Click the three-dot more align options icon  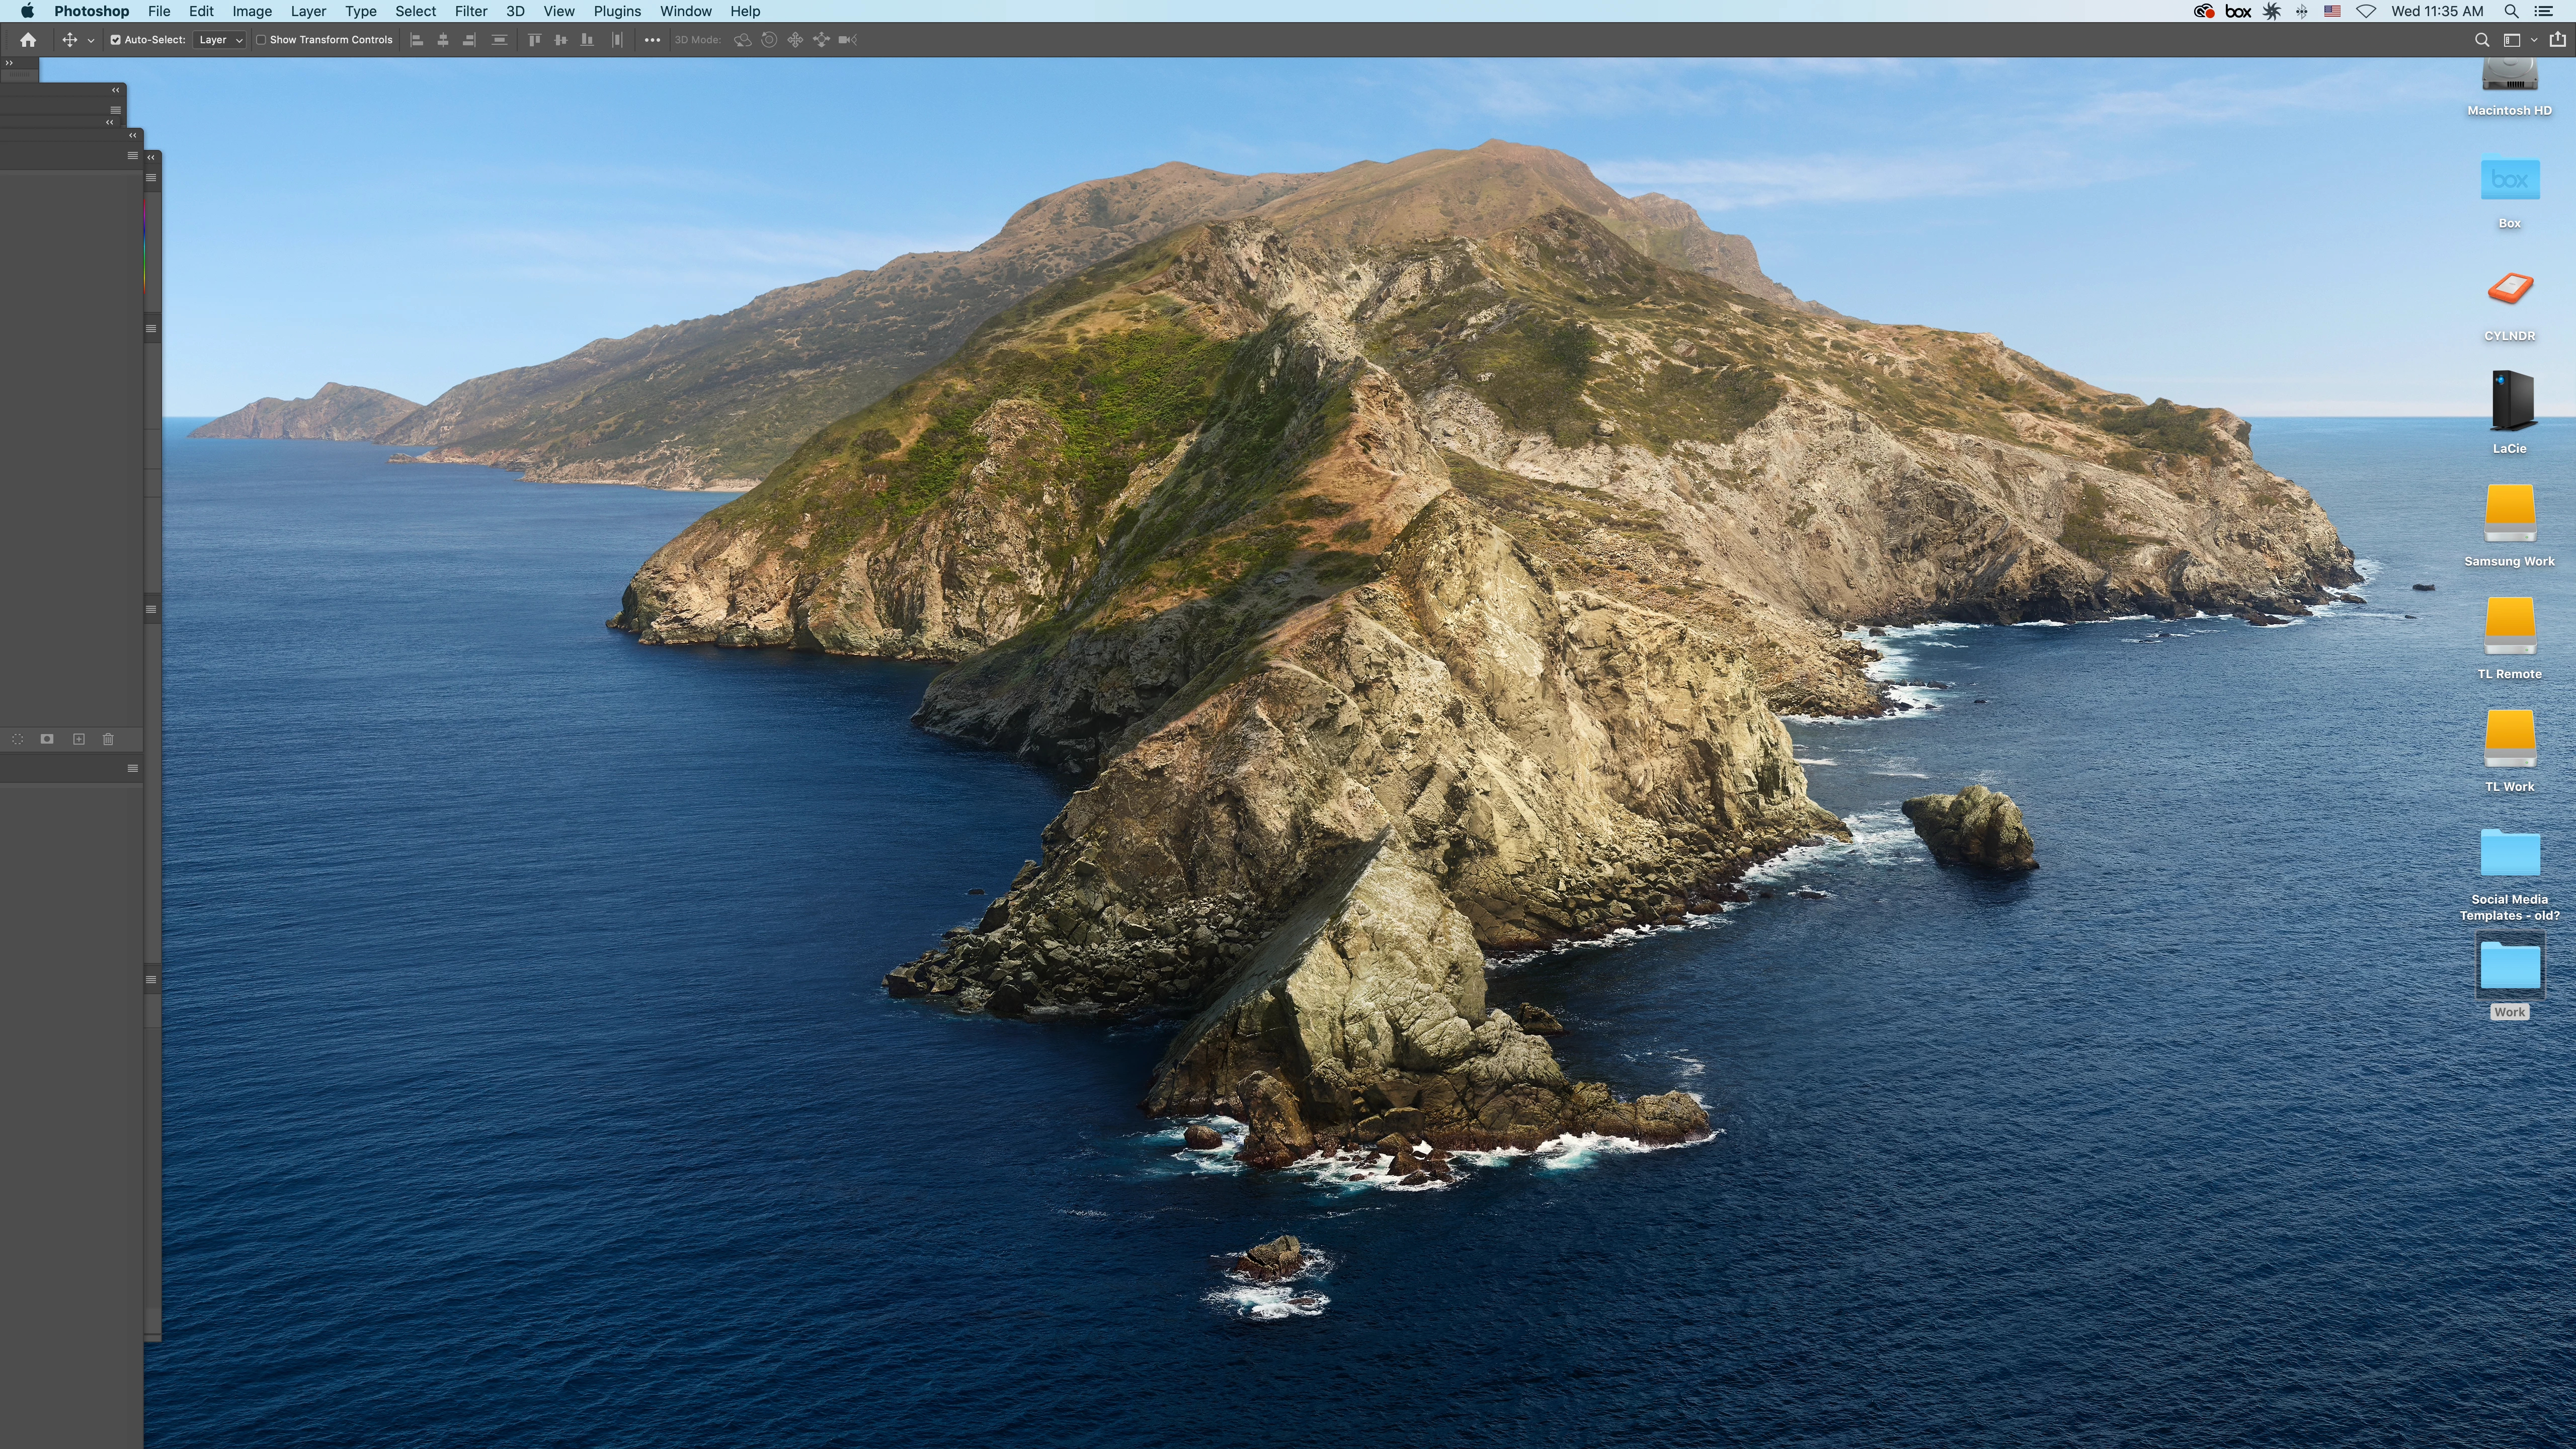click(x=652, y=40)
